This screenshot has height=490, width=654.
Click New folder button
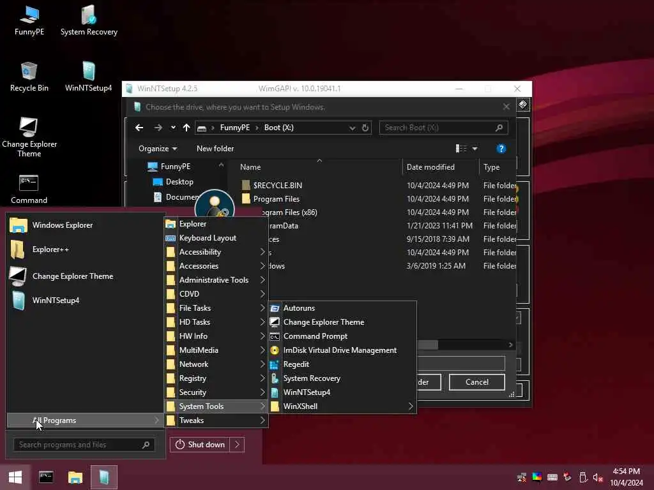pyautogui.click(x=215, y=149)
